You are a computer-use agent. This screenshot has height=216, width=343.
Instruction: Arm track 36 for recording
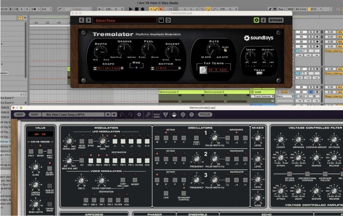[x=317, y=46]
